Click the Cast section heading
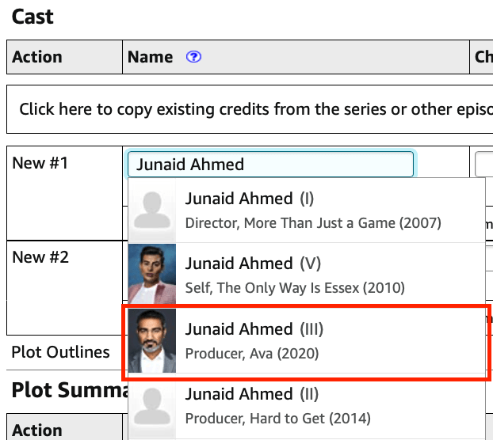This screenshot has width=493, height=440. [32, 16]
